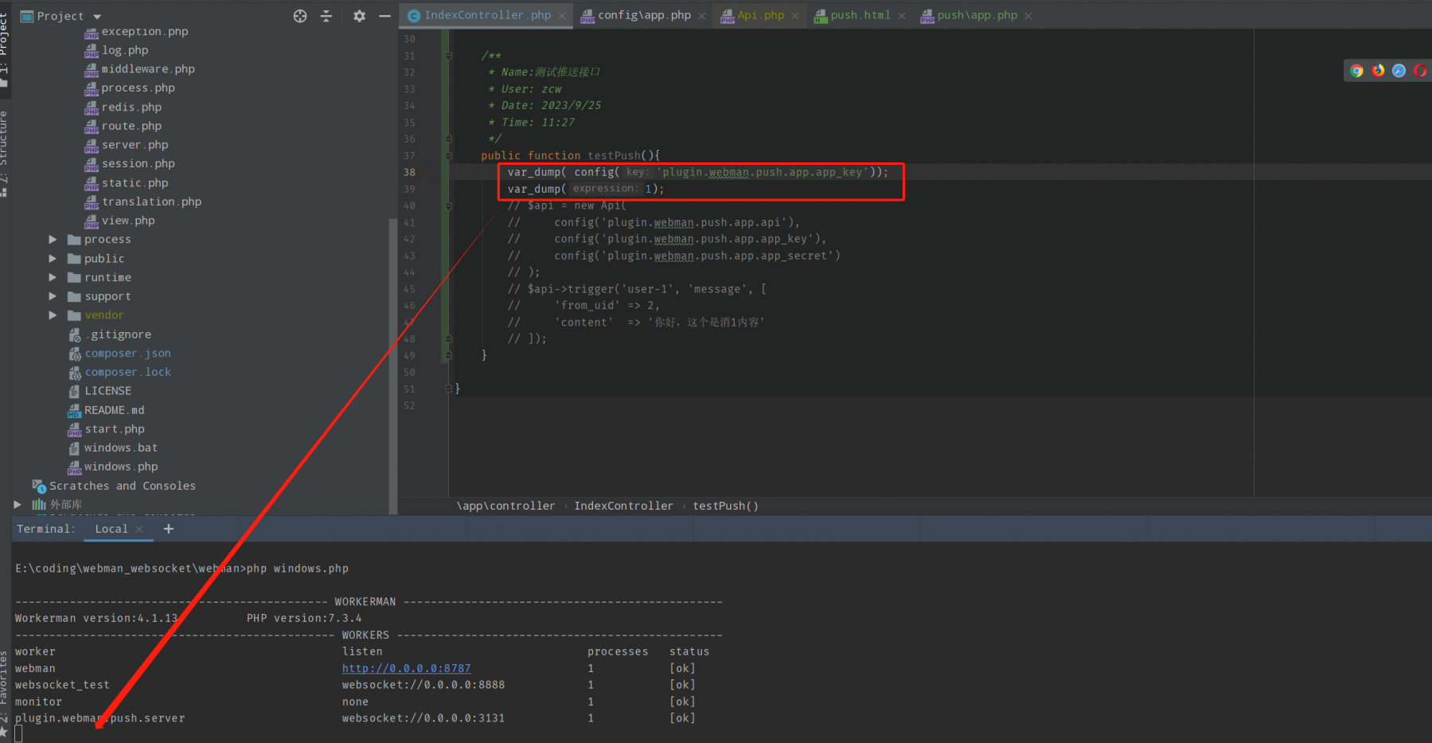The image size is (1432, 743).
Task: Expand the process folder
Action: click(53, 240)
